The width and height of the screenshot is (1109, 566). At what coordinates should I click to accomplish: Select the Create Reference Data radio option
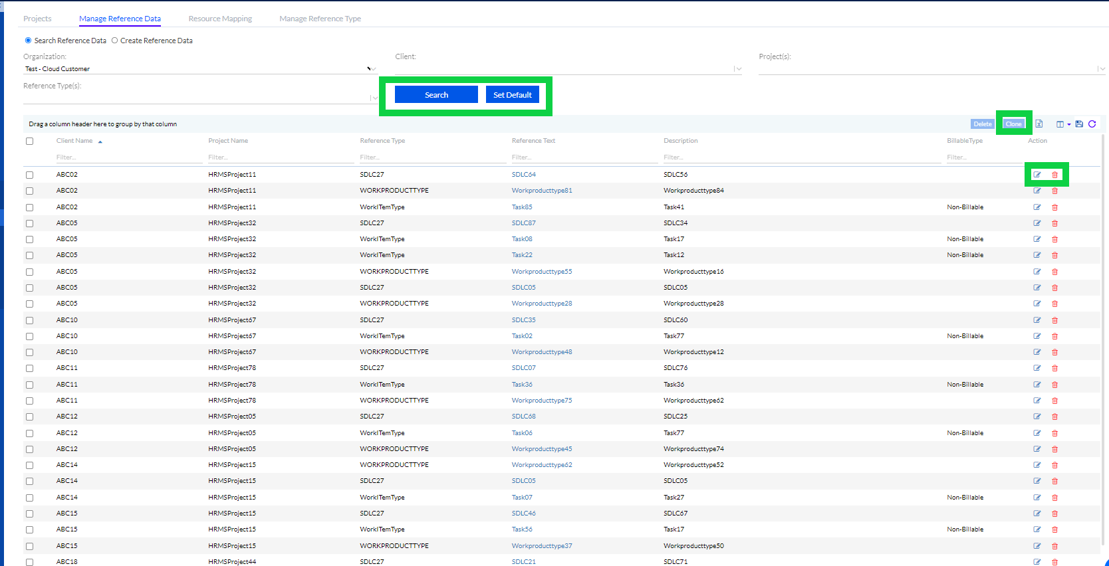pyautogui.click(x=114, y=41)
